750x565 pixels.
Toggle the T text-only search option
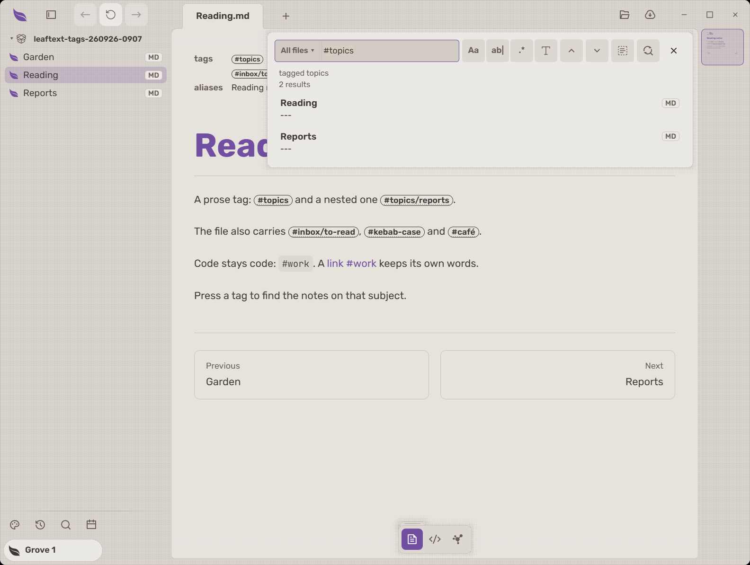[x=546, y=51]
